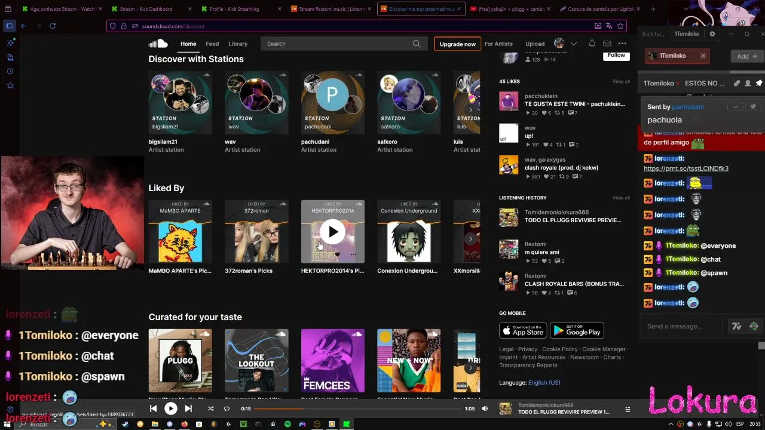Click Follow button in sidebar
The height and width of the screenshot is (430, 765).
point(616,55)
